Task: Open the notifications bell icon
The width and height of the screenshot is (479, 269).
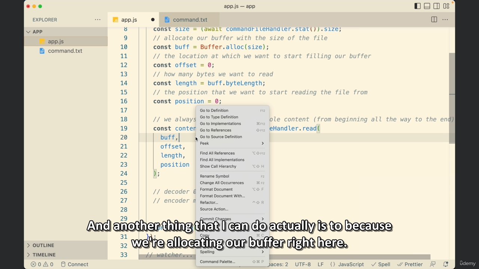Action: pos(446,264)
